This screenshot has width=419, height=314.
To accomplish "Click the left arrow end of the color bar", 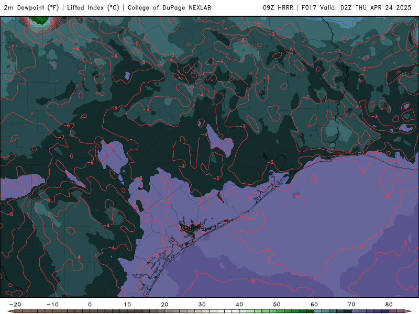I will [11, 311].
